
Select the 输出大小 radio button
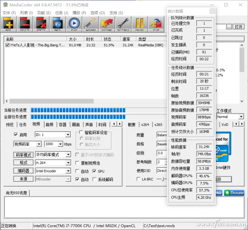point(81,145)
